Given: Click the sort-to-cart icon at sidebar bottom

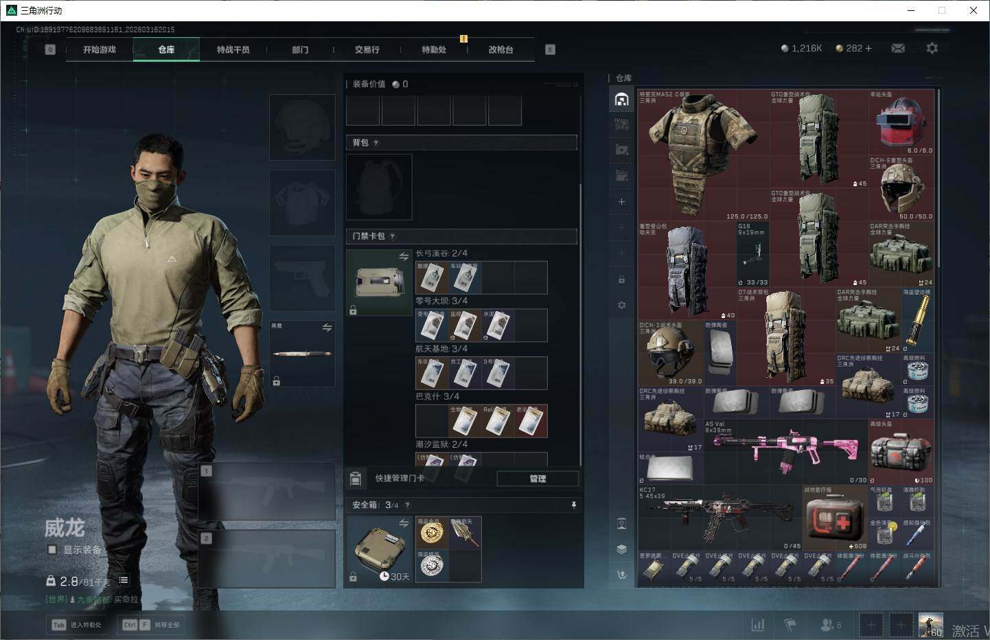Looking at the screenshot, I should 621,575.
